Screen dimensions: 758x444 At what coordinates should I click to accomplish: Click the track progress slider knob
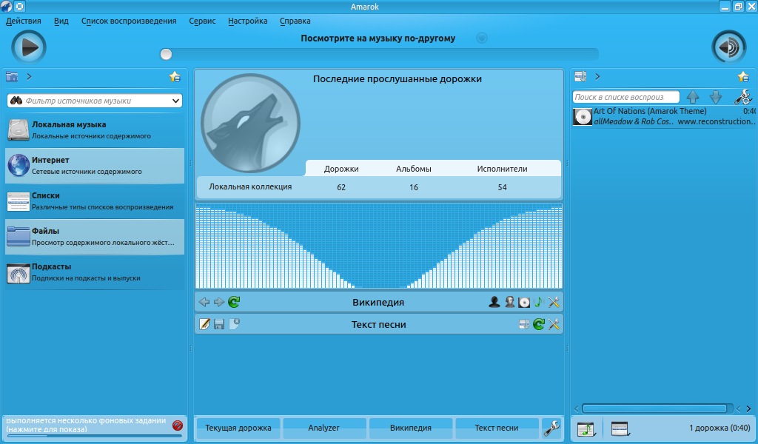[166, 54]
